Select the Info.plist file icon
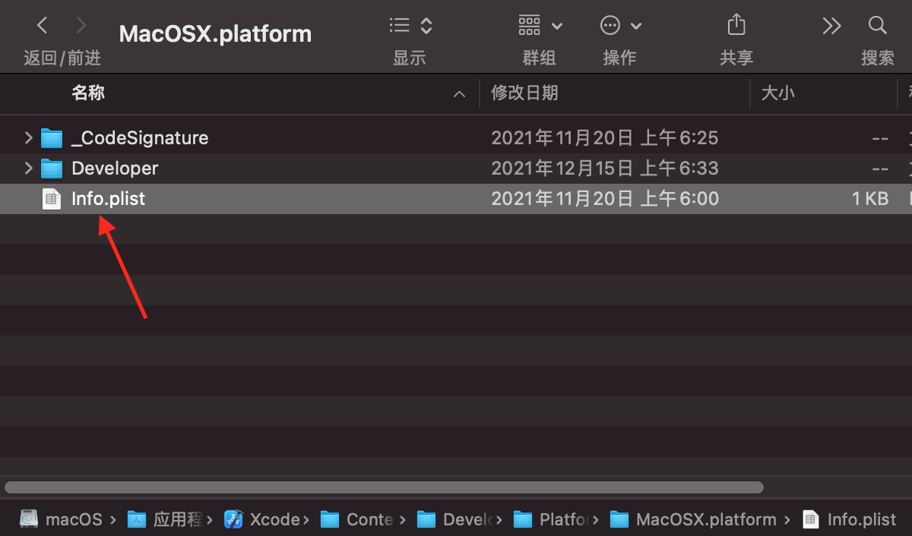Viewport: 912px width, 536px height. [x=52, y=199]
